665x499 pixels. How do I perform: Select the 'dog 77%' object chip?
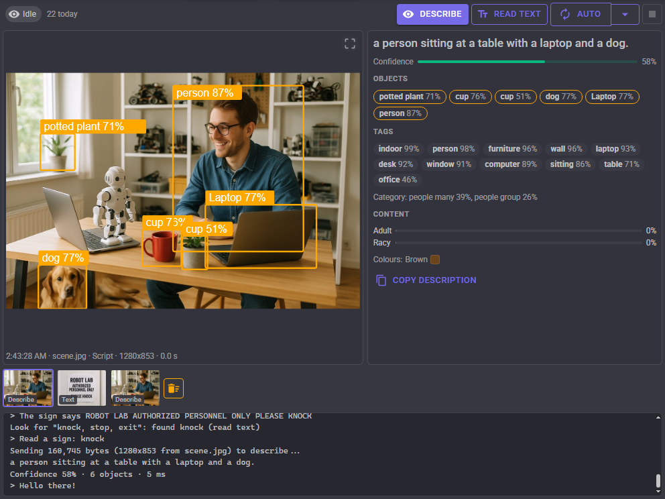tap(560, 97)
